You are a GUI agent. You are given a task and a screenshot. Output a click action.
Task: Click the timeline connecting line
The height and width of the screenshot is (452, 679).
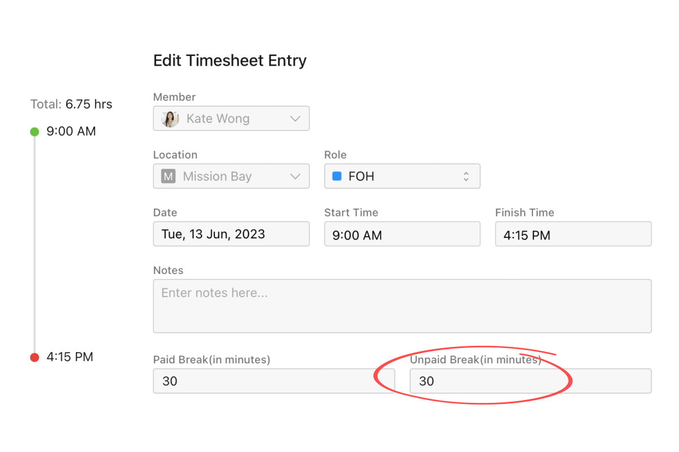tap(34, 243)
